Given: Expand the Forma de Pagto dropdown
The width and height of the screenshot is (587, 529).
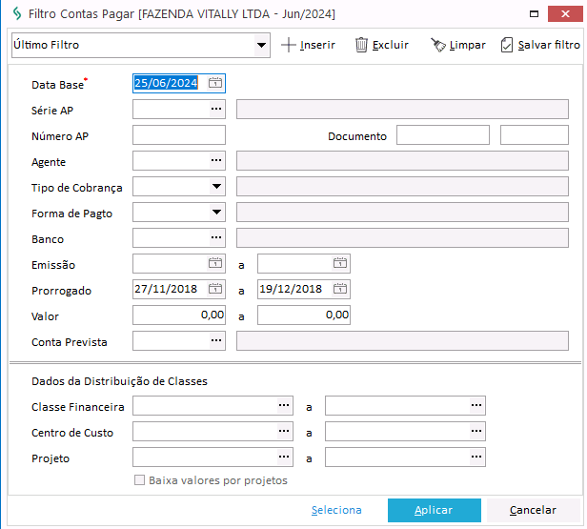Looking at the screenshot, I should [x=216, y=212].
